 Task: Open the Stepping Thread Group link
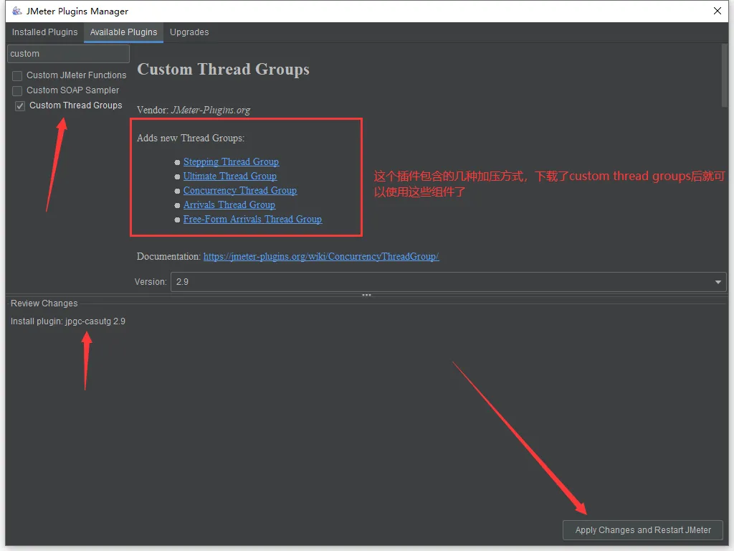coord(231,161)
